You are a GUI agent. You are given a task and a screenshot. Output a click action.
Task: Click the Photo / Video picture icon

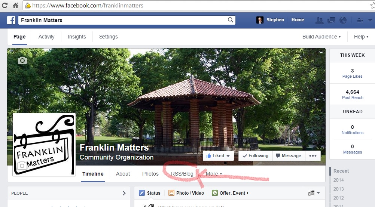pos(171,193)
